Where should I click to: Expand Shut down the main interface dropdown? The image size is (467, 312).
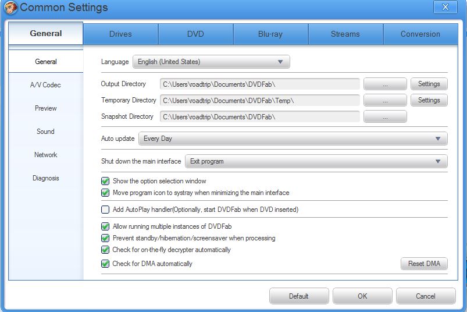point(316,161)
